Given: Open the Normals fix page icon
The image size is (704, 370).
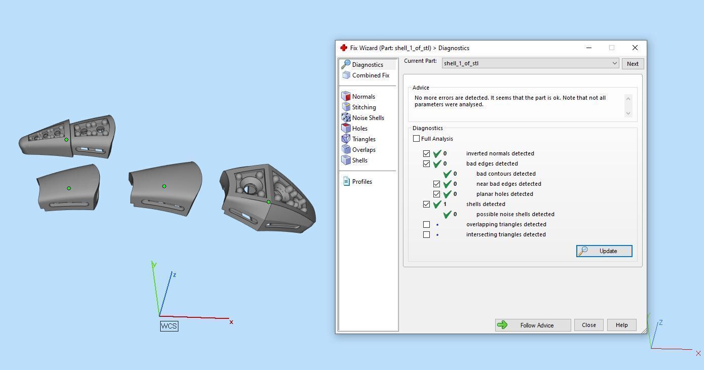Looking at the screenshot, I should (346, 96).
